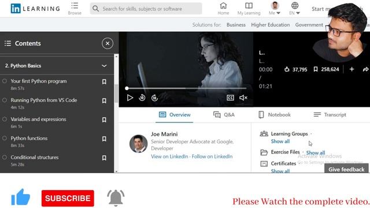Click Give feedback button

coord(346,169)
